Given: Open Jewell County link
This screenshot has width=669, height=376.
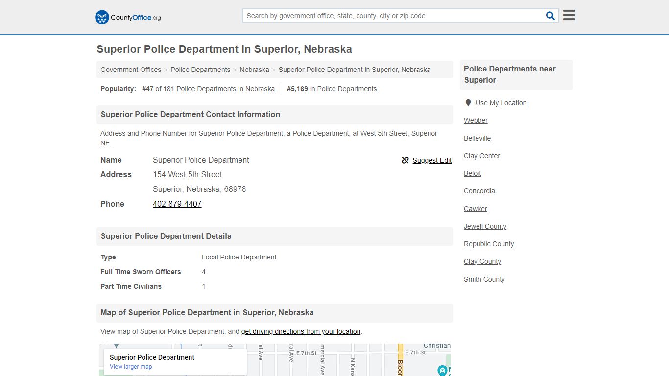Looking at the screenshot, I should coord(485,226).
